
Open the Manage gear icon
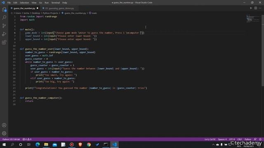(x=4, y=133)
